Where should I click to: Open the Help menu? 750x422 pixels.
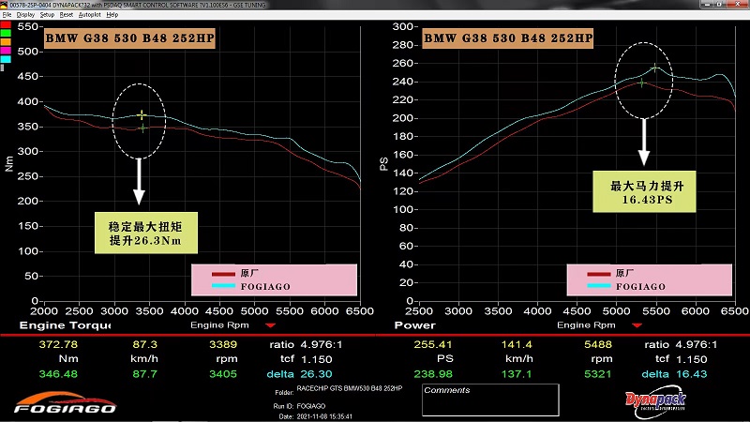[x=112, y=15]
